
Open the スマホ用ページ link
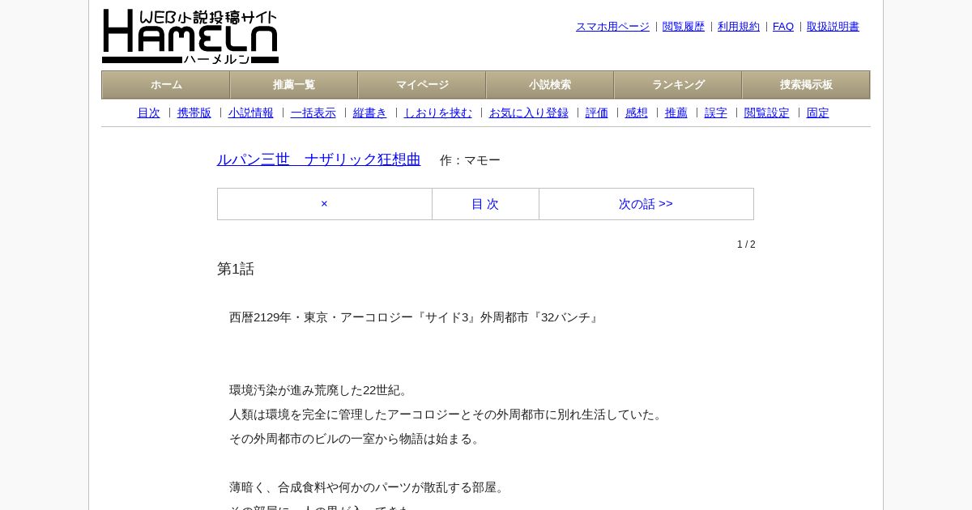coord(612,27)
